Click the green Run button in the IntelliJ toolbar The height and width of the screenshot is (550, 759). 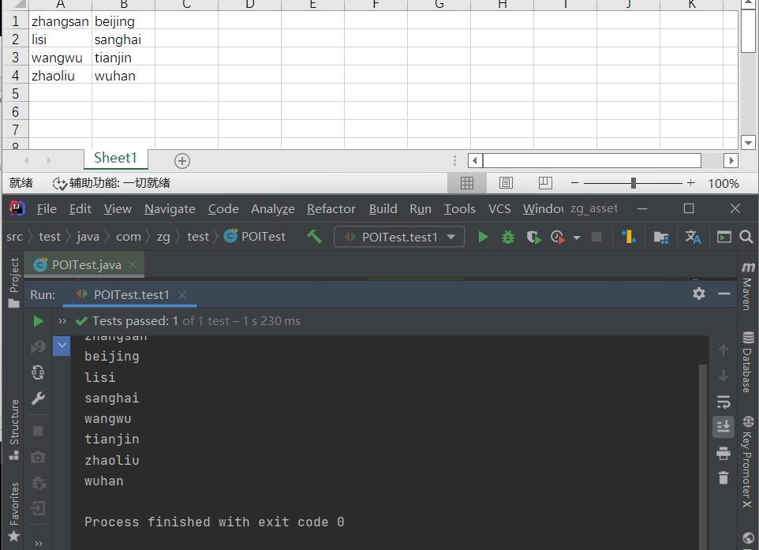483,237
